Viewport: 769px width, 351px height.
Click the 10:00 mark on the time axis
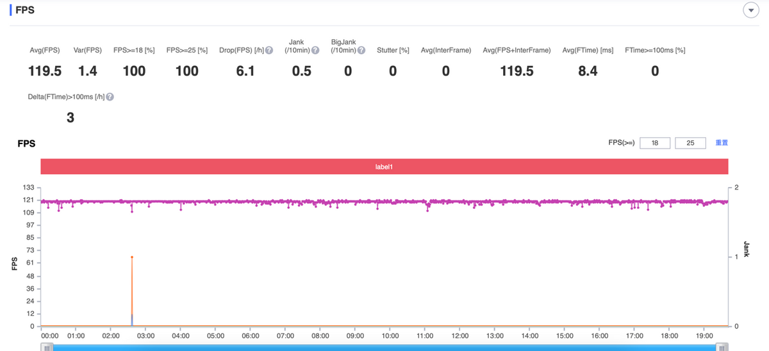tap(390, 336)
